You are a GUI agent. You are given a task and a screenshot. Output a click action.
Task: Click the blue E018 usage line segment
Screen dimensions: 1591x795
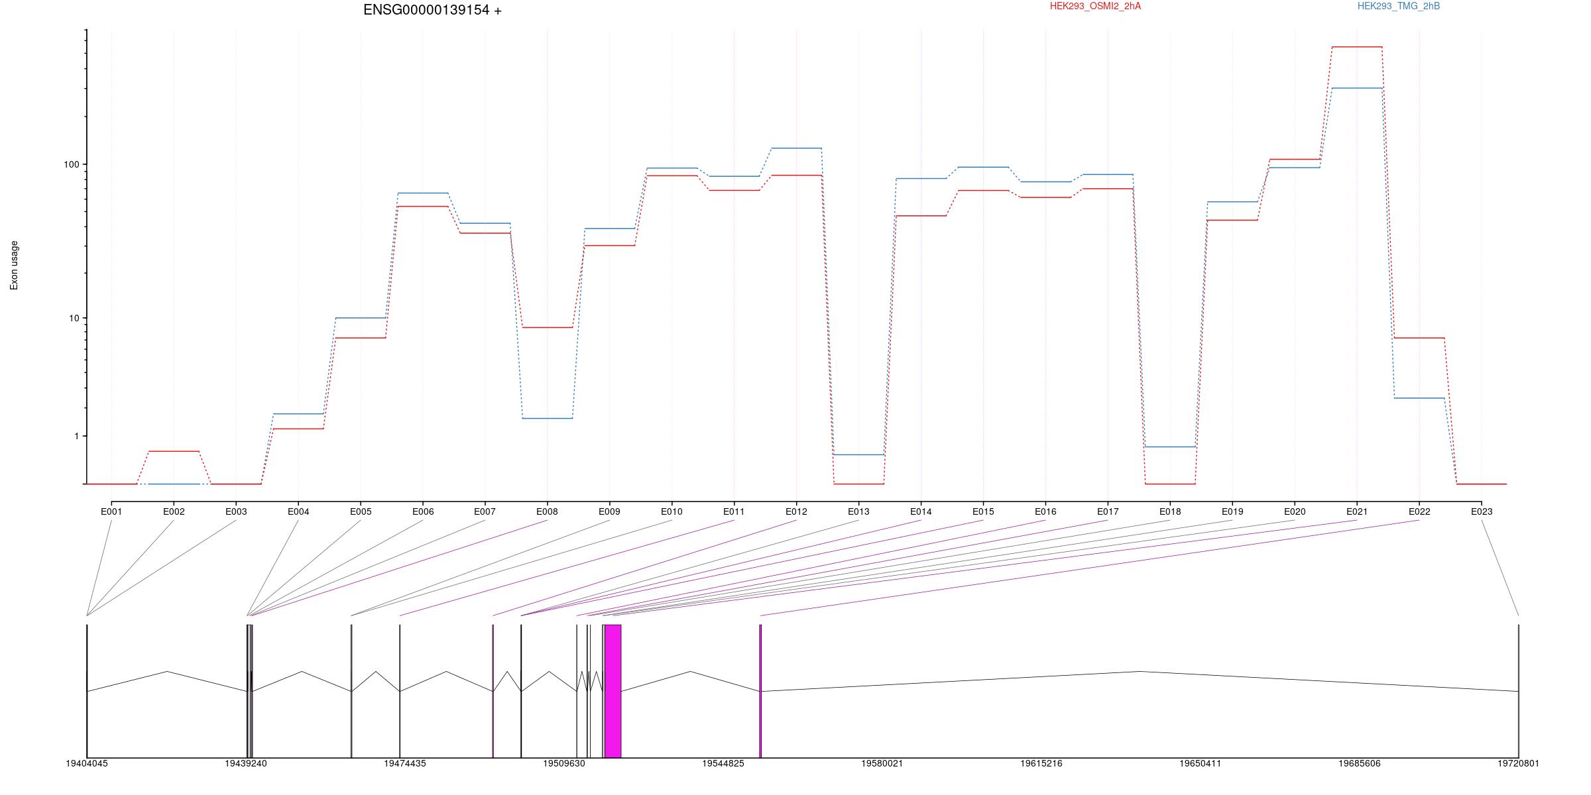pos(1170,447)
